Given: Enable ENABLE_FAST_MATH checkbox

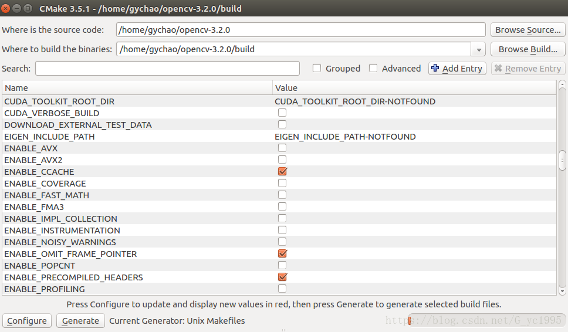Looking at the screenshot, I should tap(282, 195).
